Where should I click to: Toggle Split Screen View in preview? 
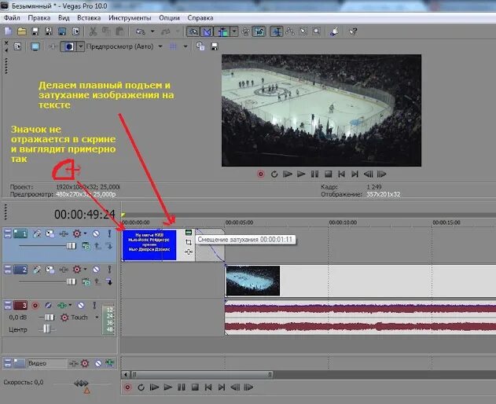point(69,46)
